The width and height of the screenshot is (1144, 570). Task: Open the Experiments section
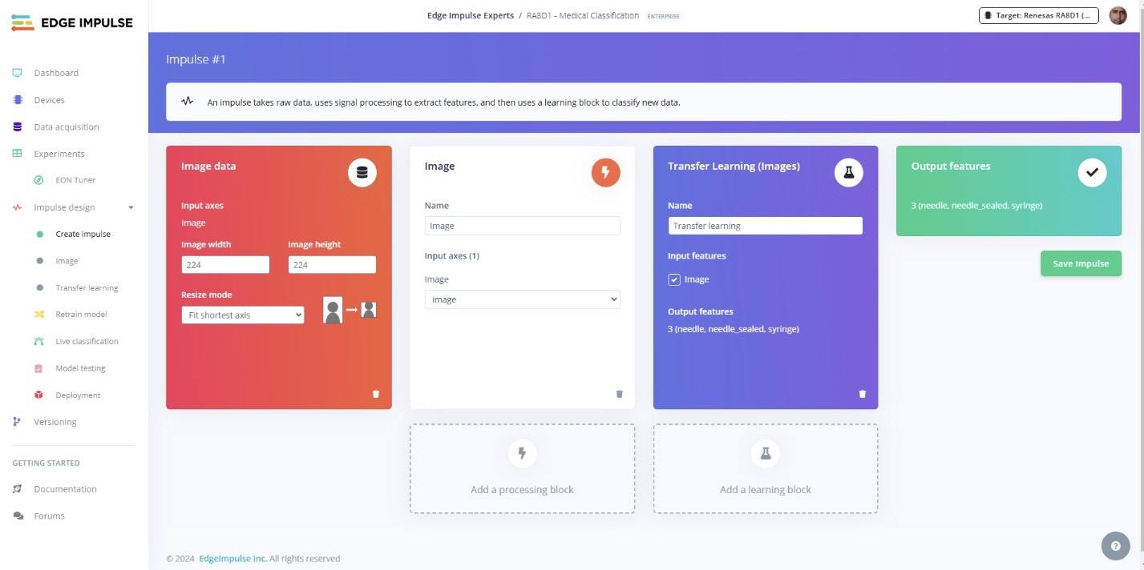tap(59, 154)
